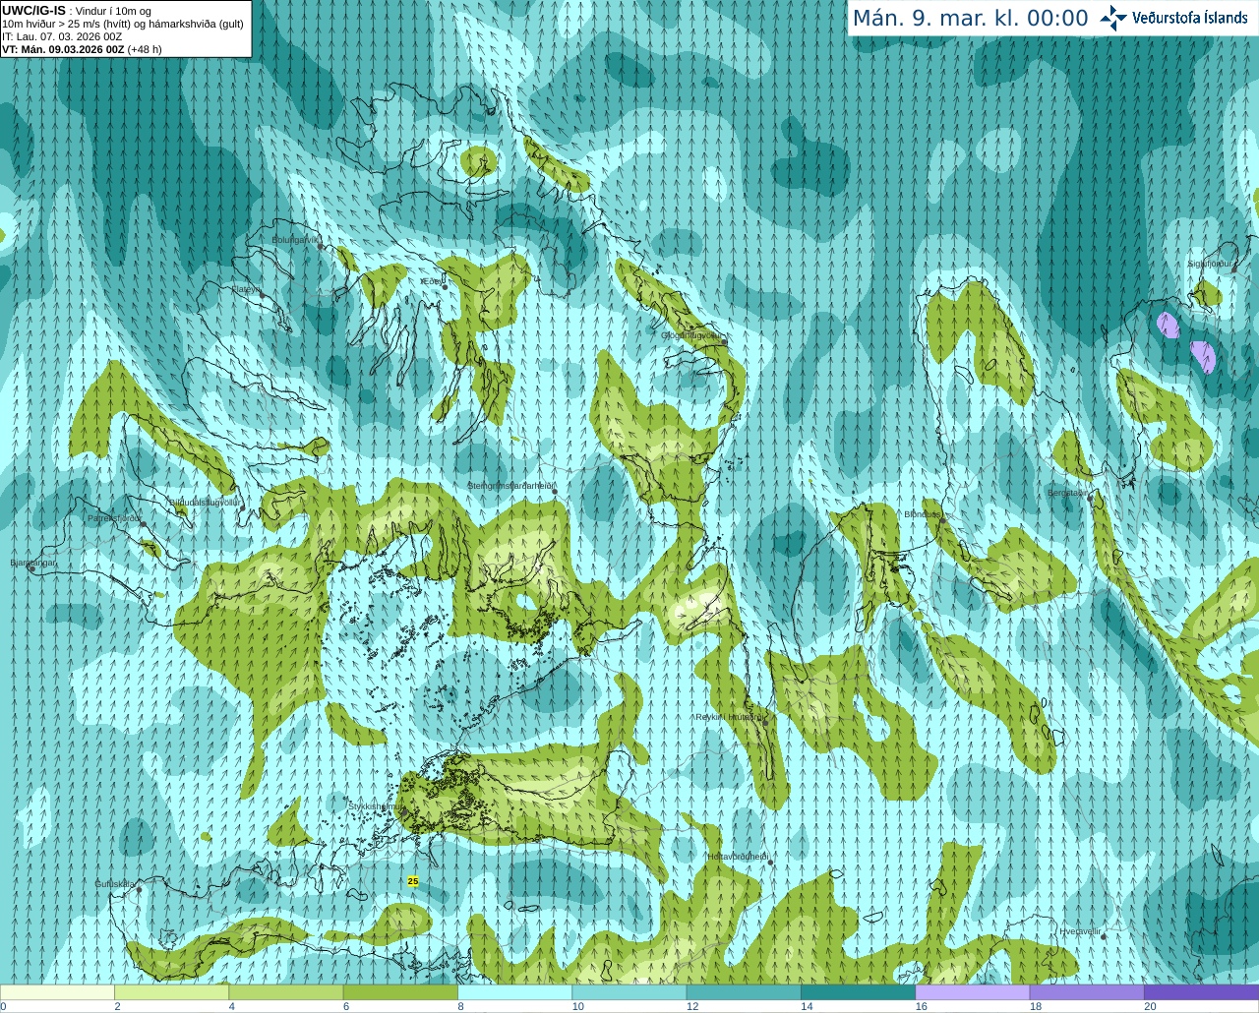1259x1013 pixels.
Task: Click the light purple 16–18 m/s legend swatch
Action: coord(973,992)
